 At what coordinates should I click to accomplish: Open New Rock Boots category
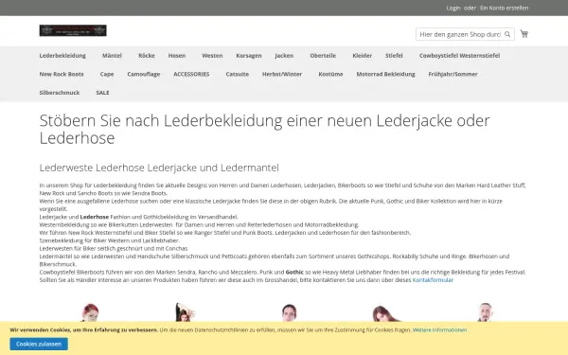[x=62, y=74]
